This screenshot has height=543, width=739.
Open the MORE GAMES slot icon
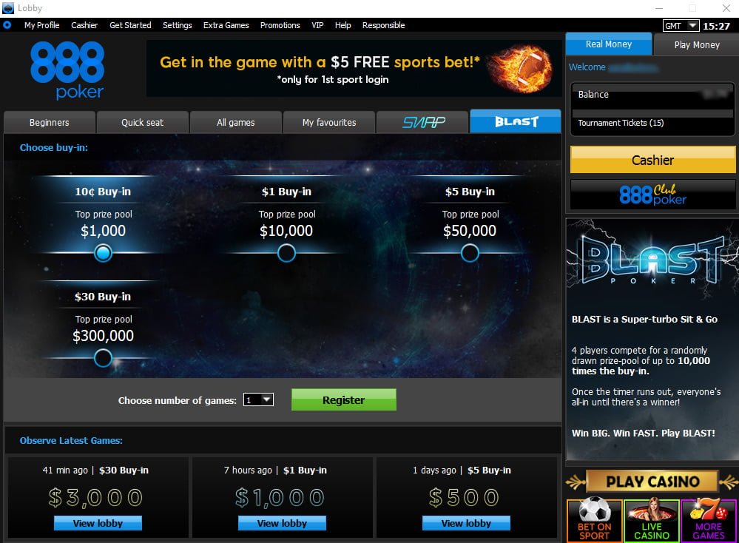tap(709, 520)
